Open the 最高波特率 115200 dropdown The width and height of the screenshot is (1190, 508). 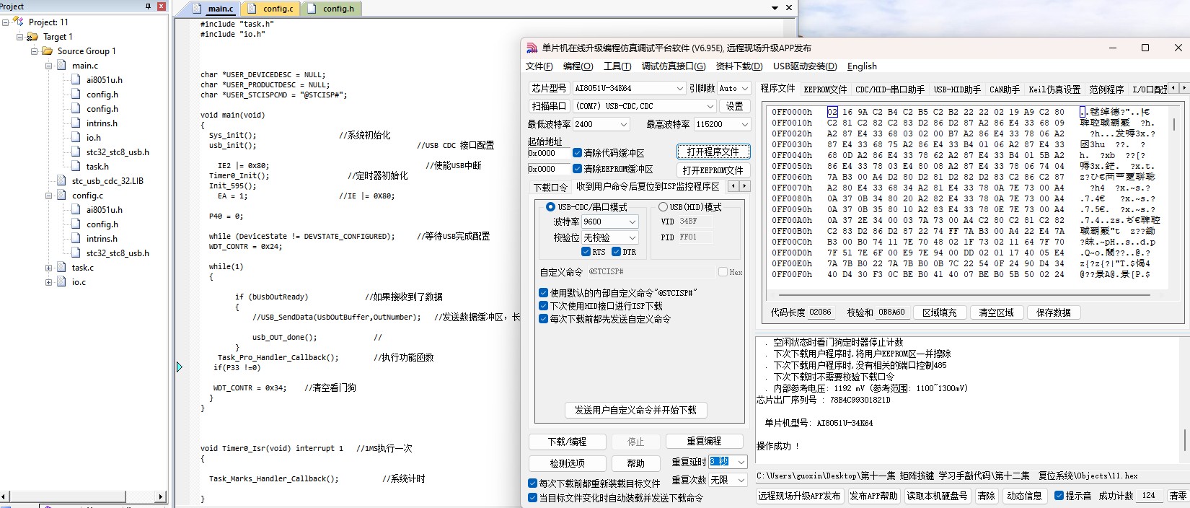[x=745, y=124]
